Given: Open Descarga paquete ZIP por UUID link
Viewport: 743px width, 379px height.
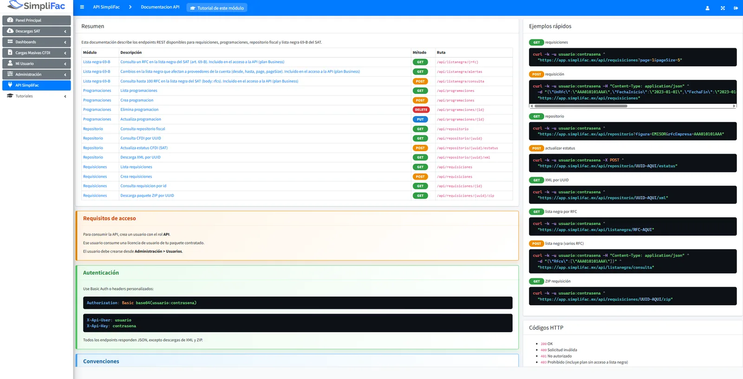Looking at the screenshot, I should point(147,196).
